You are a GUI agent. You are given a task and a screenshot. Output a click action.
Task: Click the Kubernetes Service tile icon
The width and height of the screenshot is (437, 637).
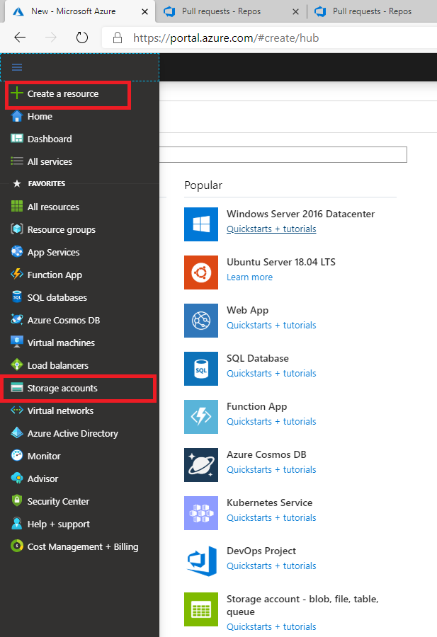click(201, 513)
